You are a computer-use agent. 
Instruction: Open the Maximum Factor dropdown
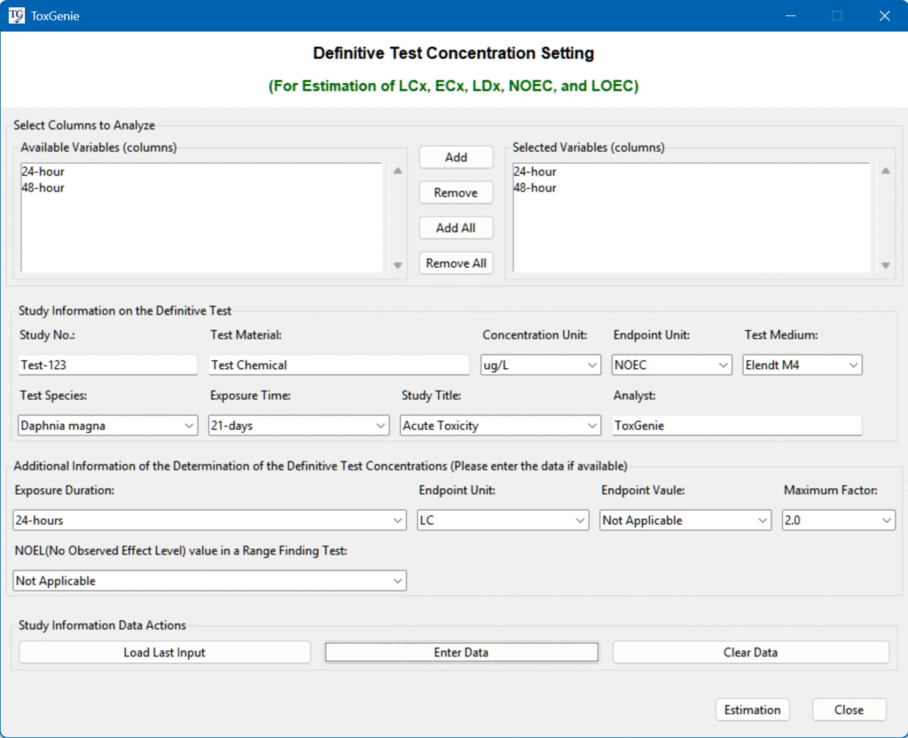838,521
